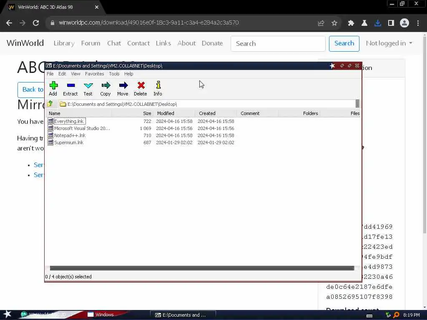This screenshot has height=320, width=427.
Task: Open the About nav link
Action: [x=186, y=43]
